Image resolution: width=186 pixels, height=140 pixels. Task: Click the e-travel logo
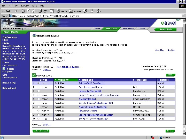point(168,23)
